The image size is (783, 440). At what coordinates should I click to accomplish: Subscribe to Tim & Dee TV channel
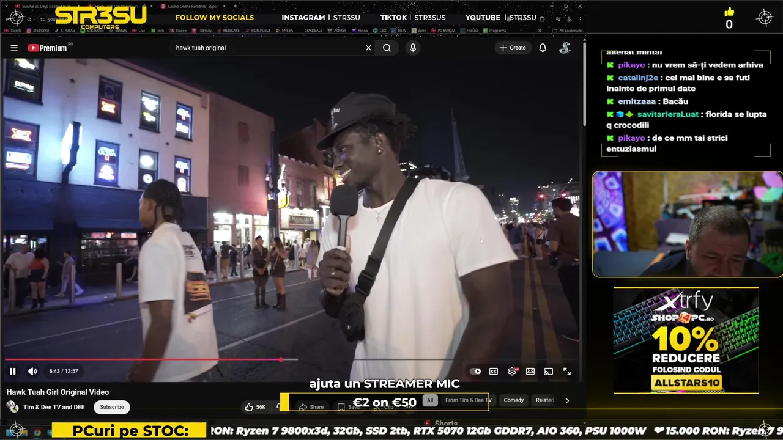click(111, 407)
